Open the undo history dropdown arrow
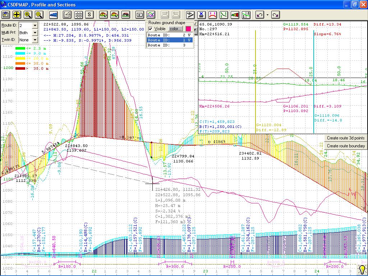Image resolution: width=368 pixels, height=276 pixels. (267, 15)
